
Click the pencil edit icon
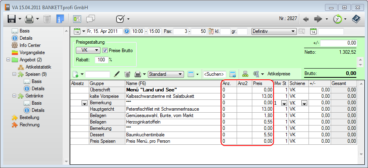pos(117,74)
